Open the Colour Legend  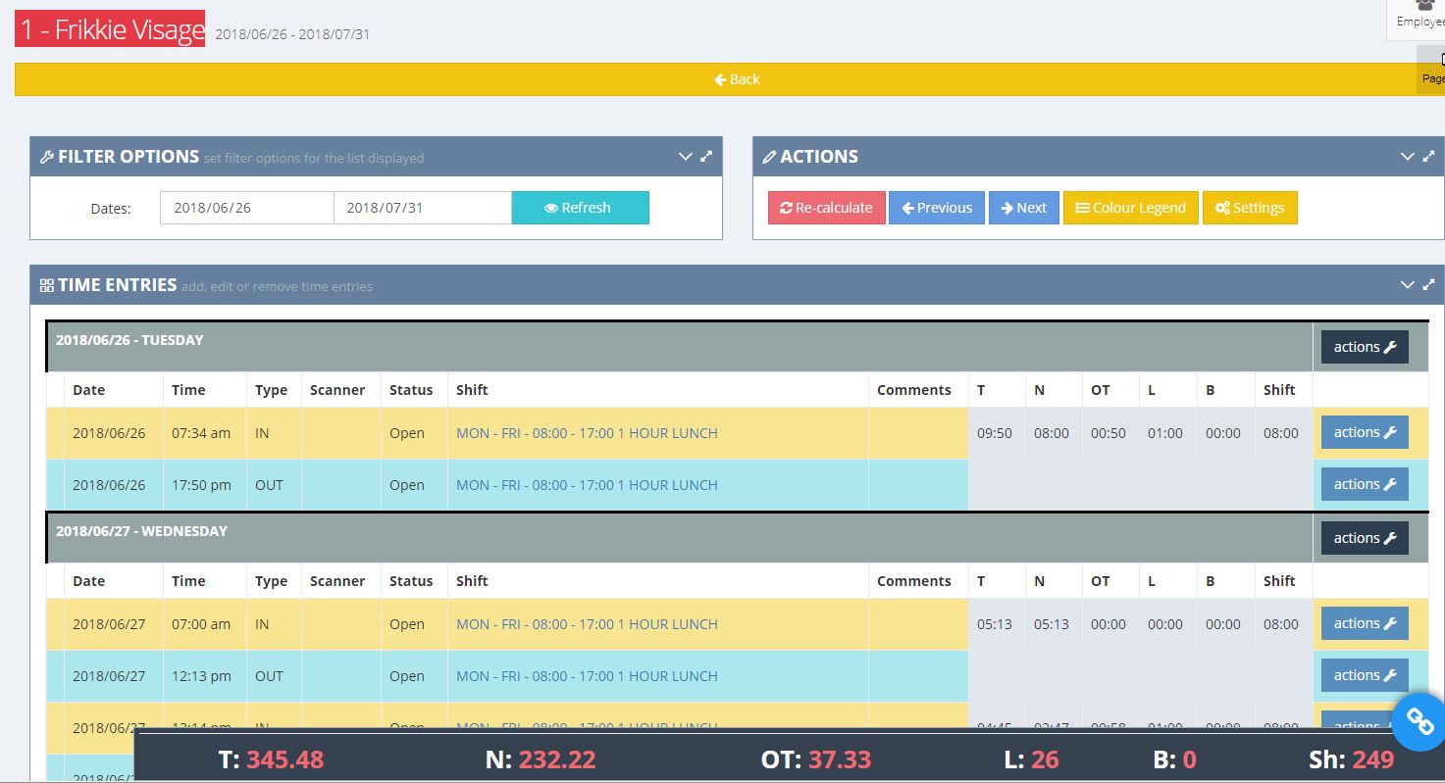point(1130,208)
